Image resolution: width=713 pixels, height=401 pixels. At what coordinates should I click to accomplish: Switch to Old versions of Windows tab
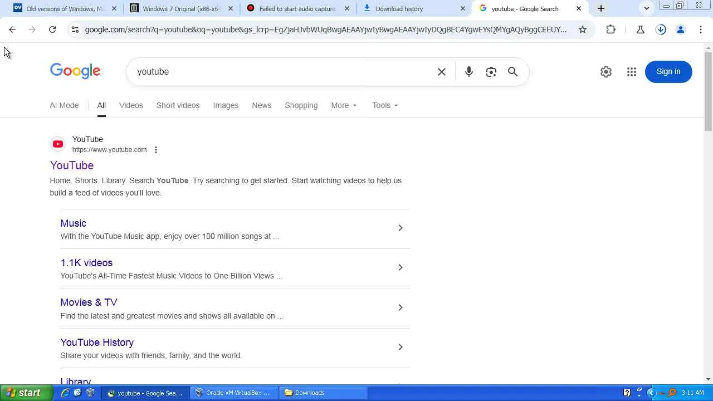(x=65, y=8)
